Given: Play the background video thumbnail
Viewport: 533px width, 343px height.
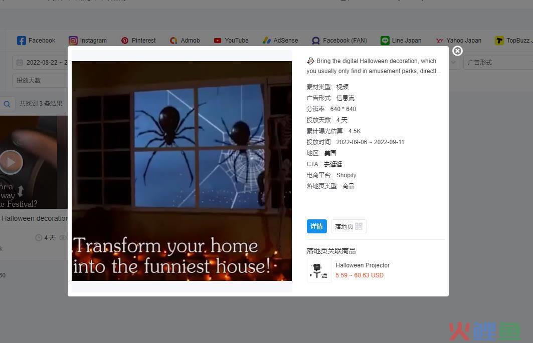Looking at the screenshot, I should (x=11, y=162).
